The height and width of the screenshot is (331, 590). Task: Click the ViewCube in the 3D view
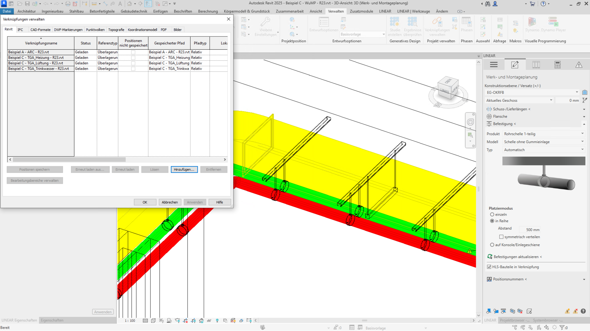448,88
